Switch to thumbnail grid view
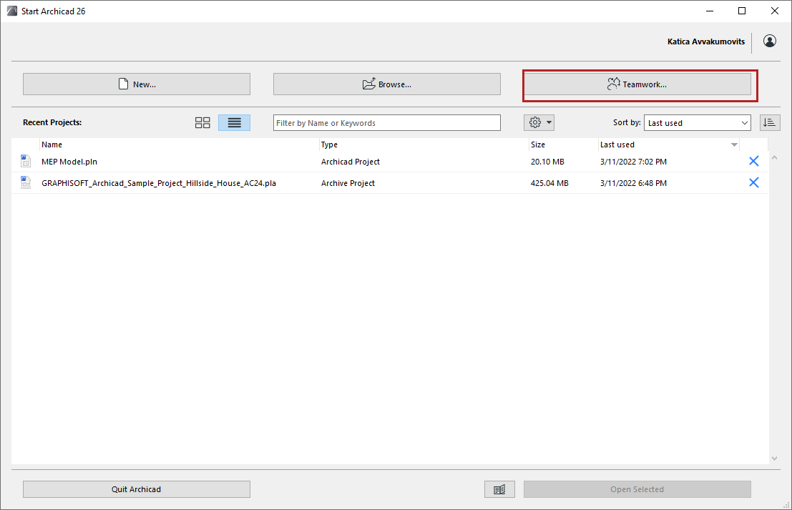Image resolution: width=792 pixels, height=510 pixels. [x=202, y=123]
